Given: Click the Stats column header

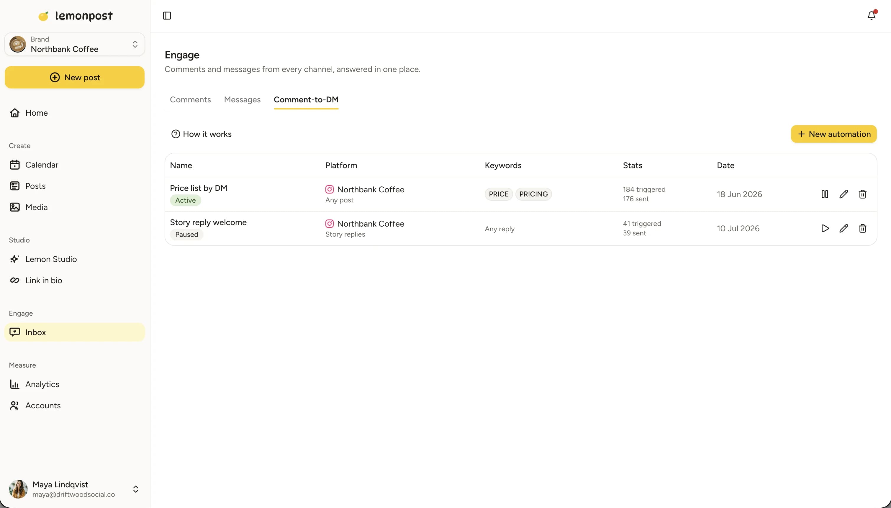Looking at the screenshot, I should point(633,165).
